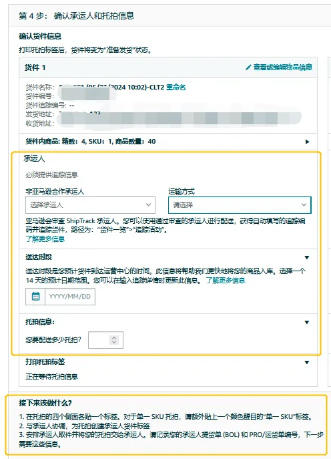Click 查看或编辑物品信息 link
Image resolution: width=331 pixels, height=459 pixels.
(x=282, y=67)
